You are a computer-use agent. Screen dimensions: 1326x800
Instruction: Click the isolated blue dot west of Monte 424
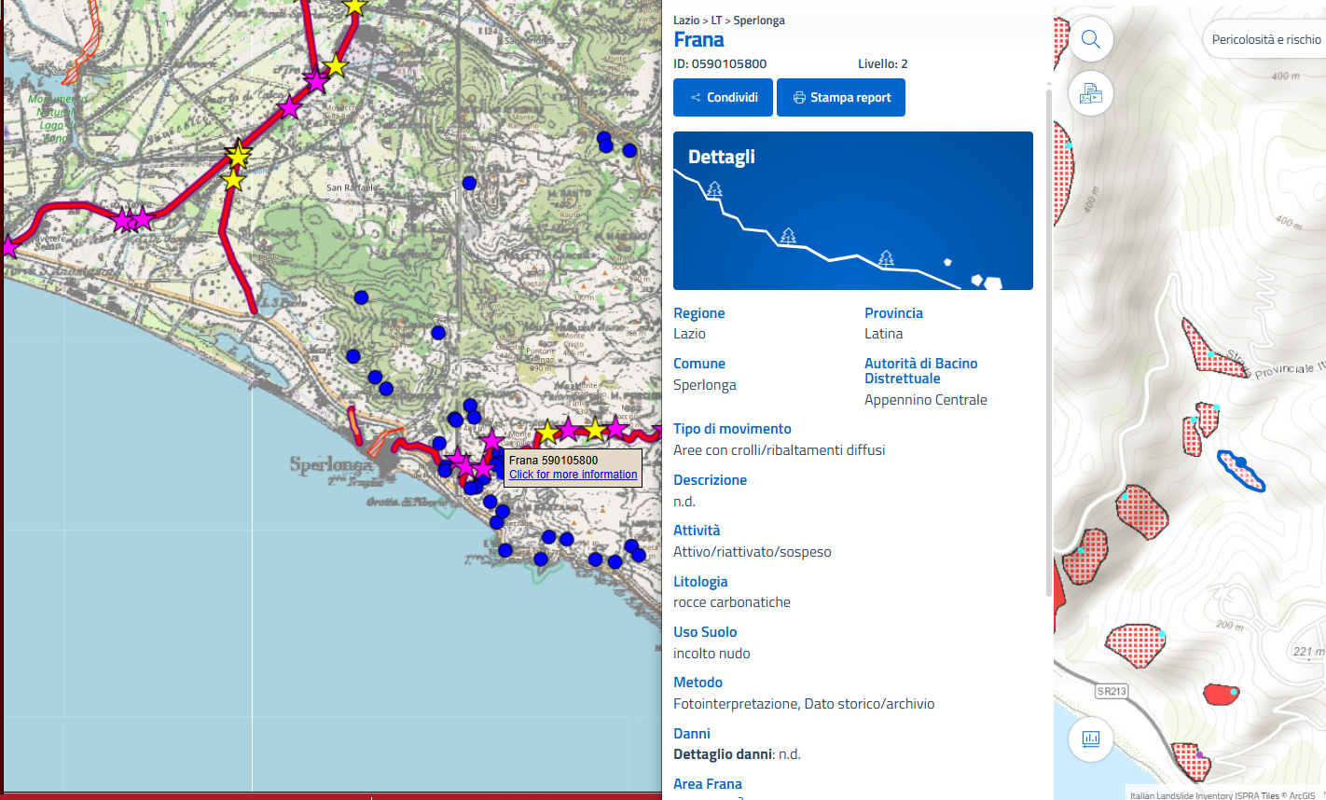tap(361, 297)
